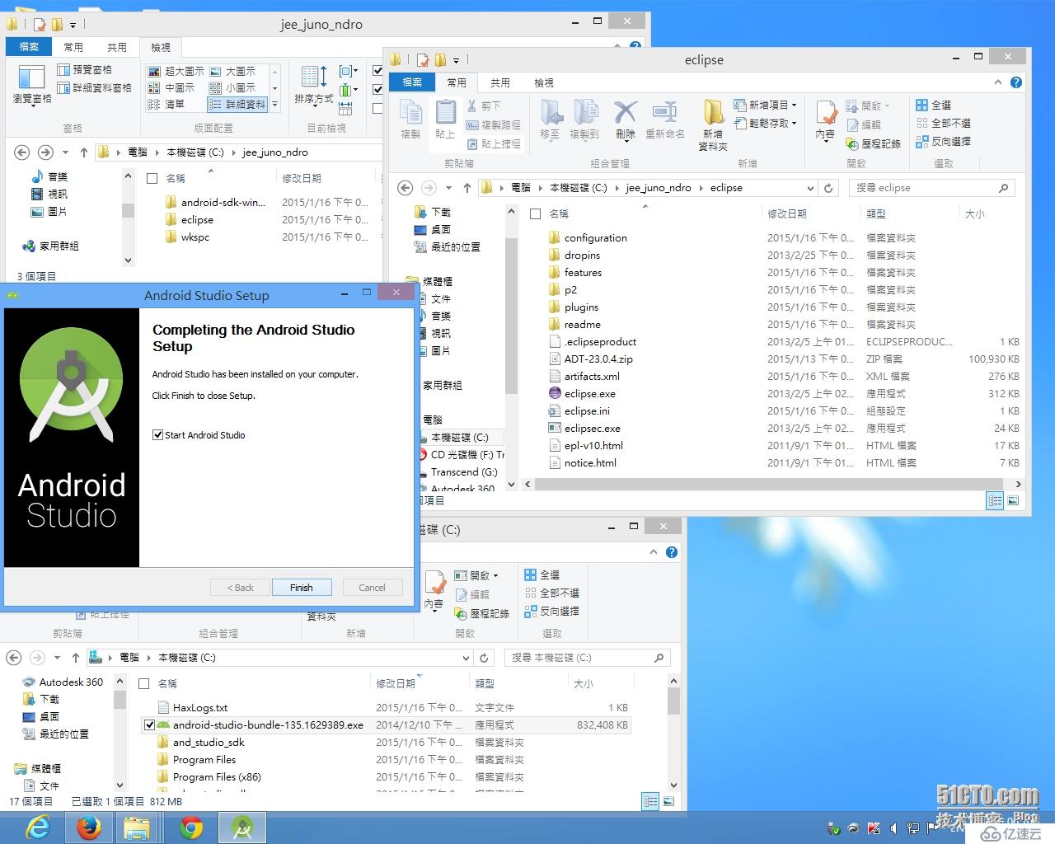1055x844 pixels.
Task: Select eclipse.exe in the eclipse window
Action: (x=590, y=394)
